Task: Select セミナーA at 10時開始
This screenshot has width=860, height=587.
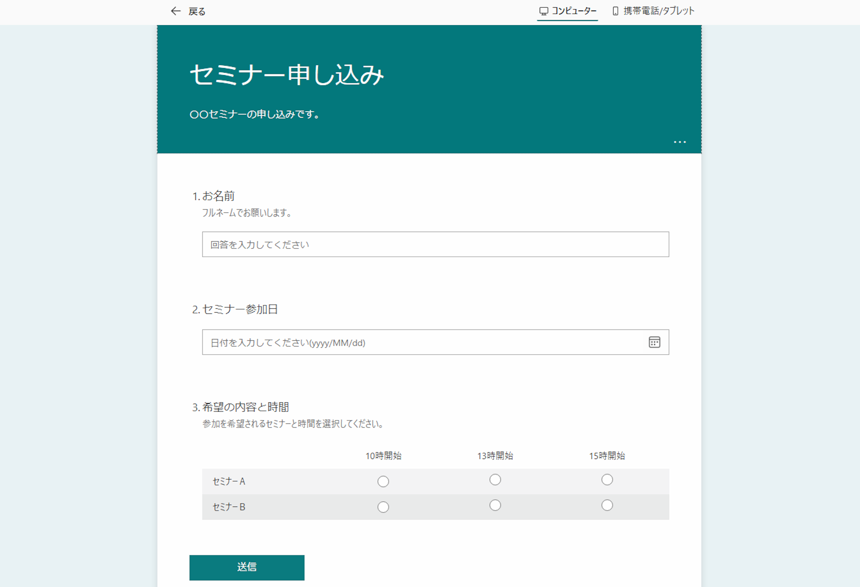Action: 383,481
